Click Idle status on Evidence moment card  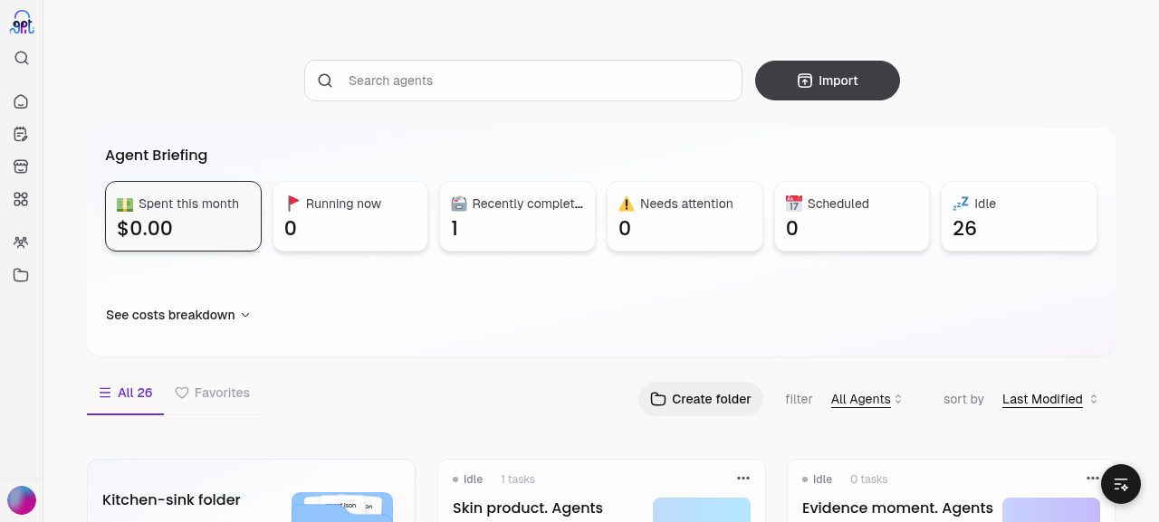pos(818,479)
